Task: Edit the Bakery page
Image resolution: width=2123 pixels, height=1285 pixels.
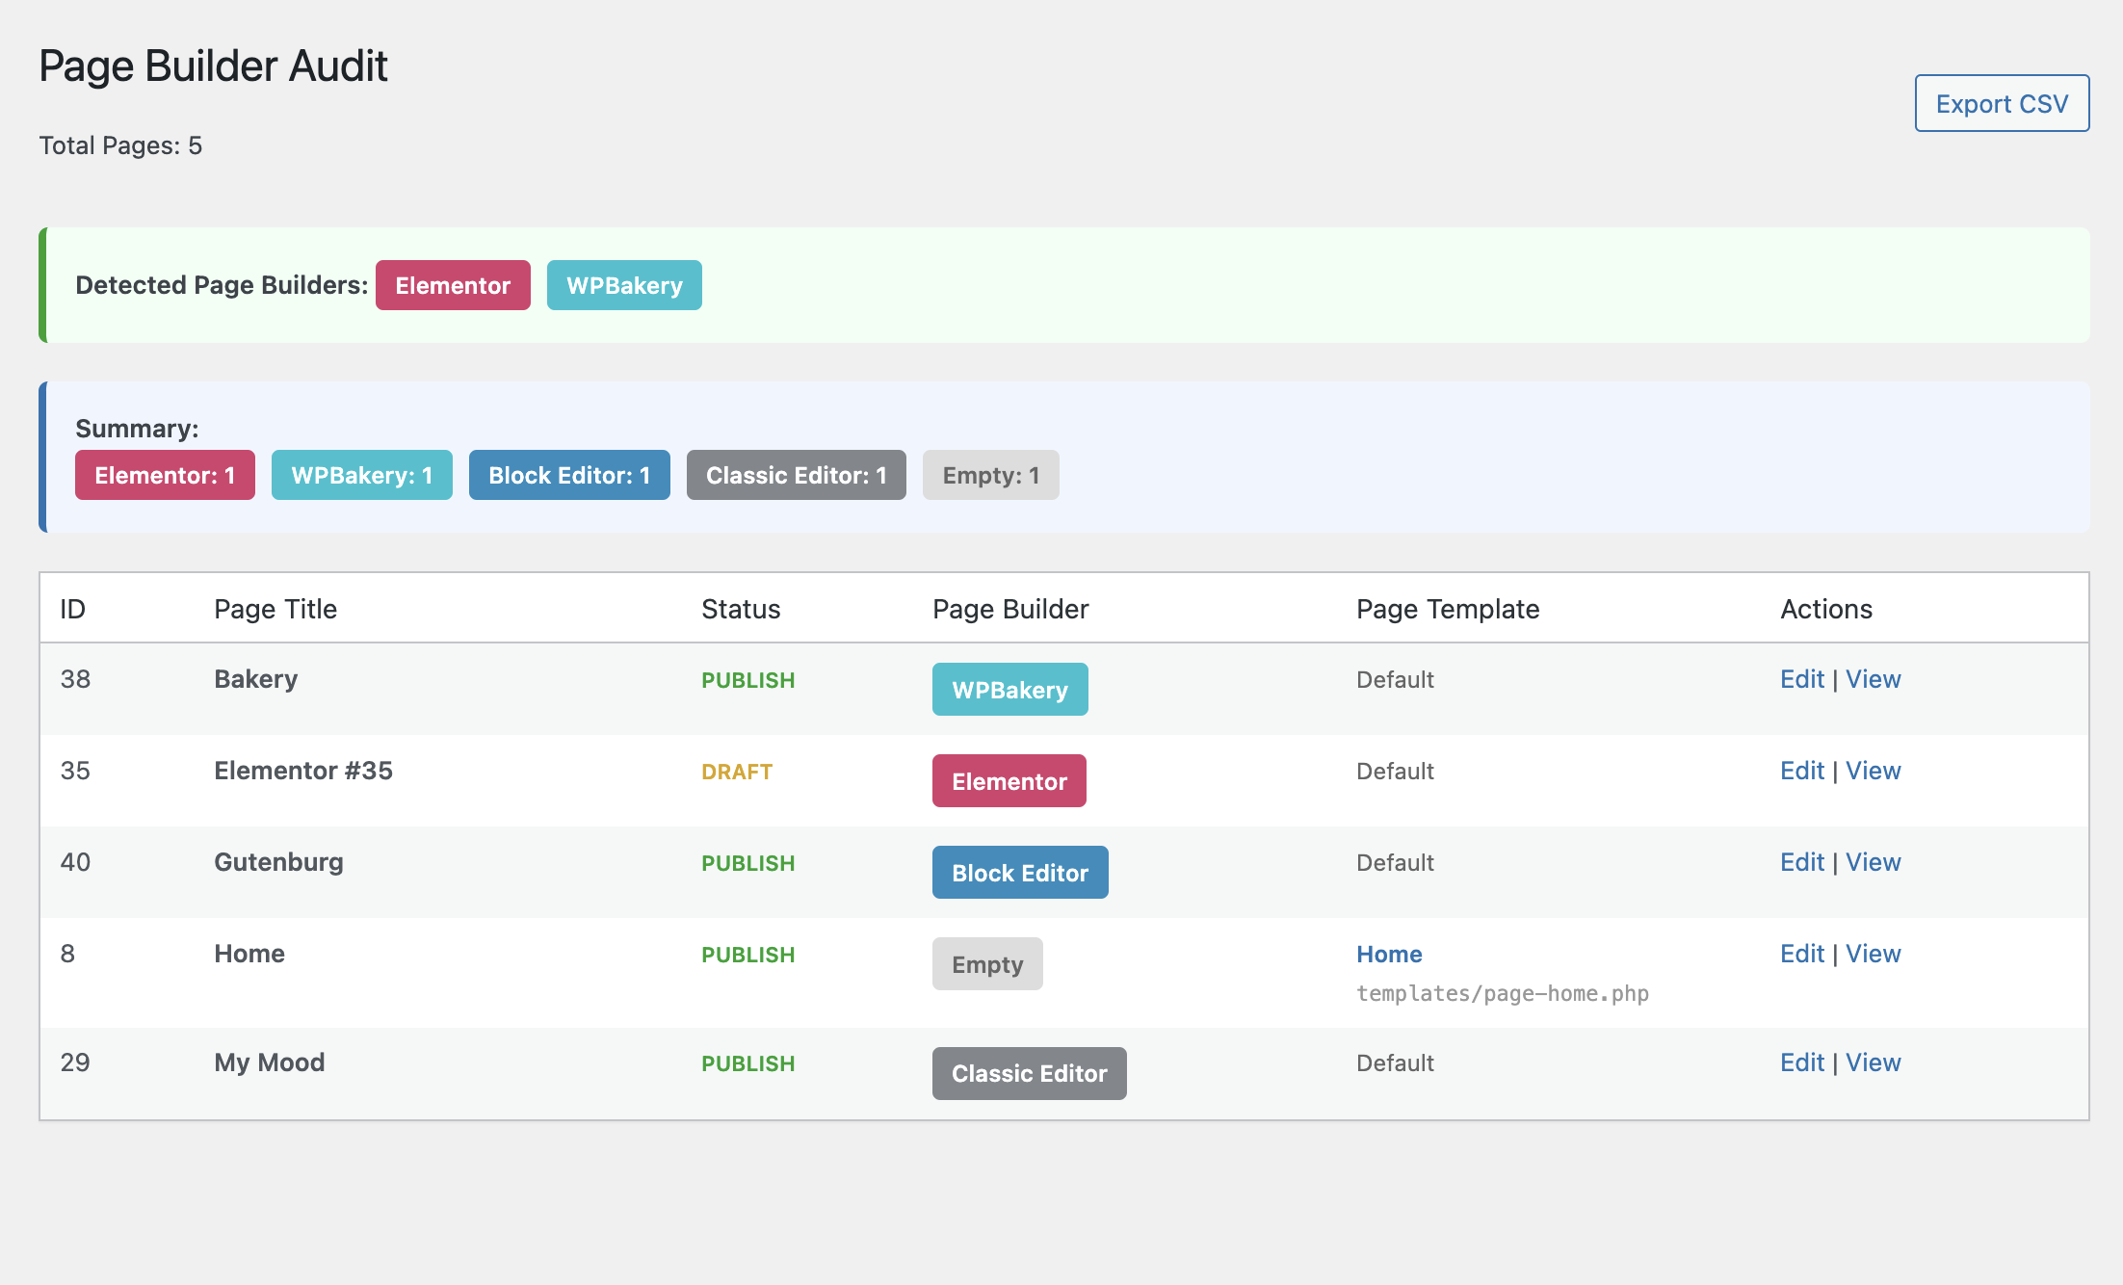Action: [x=1801, y=679]
